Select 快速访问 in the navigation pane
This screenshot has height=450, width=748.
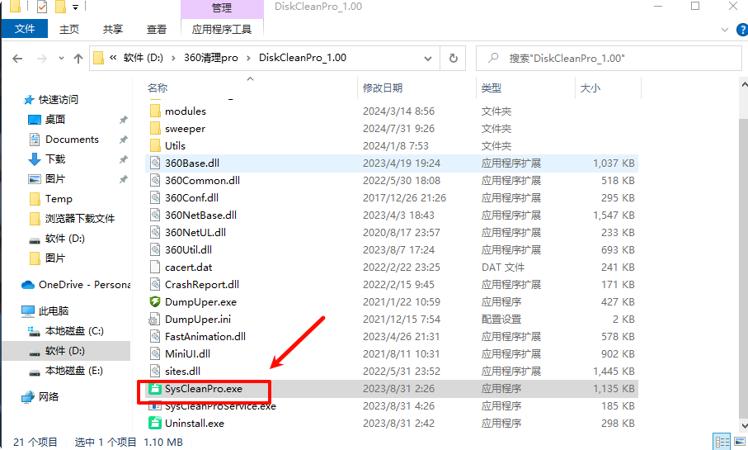pos(58,99)
